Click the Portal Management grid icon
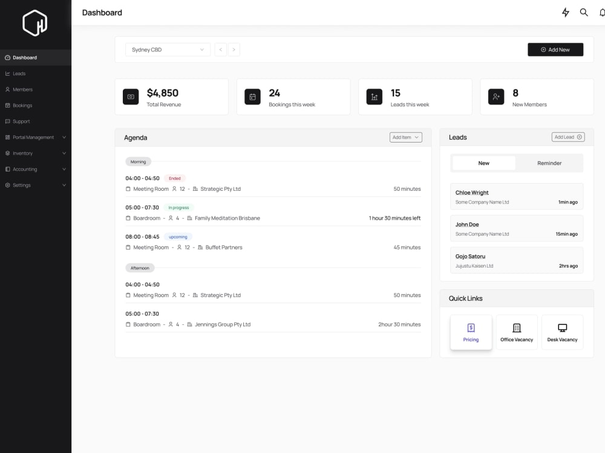605x453 pixels. coord(7,137)
